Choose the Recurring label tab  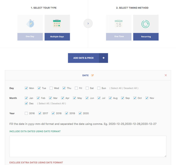(146, 36)
